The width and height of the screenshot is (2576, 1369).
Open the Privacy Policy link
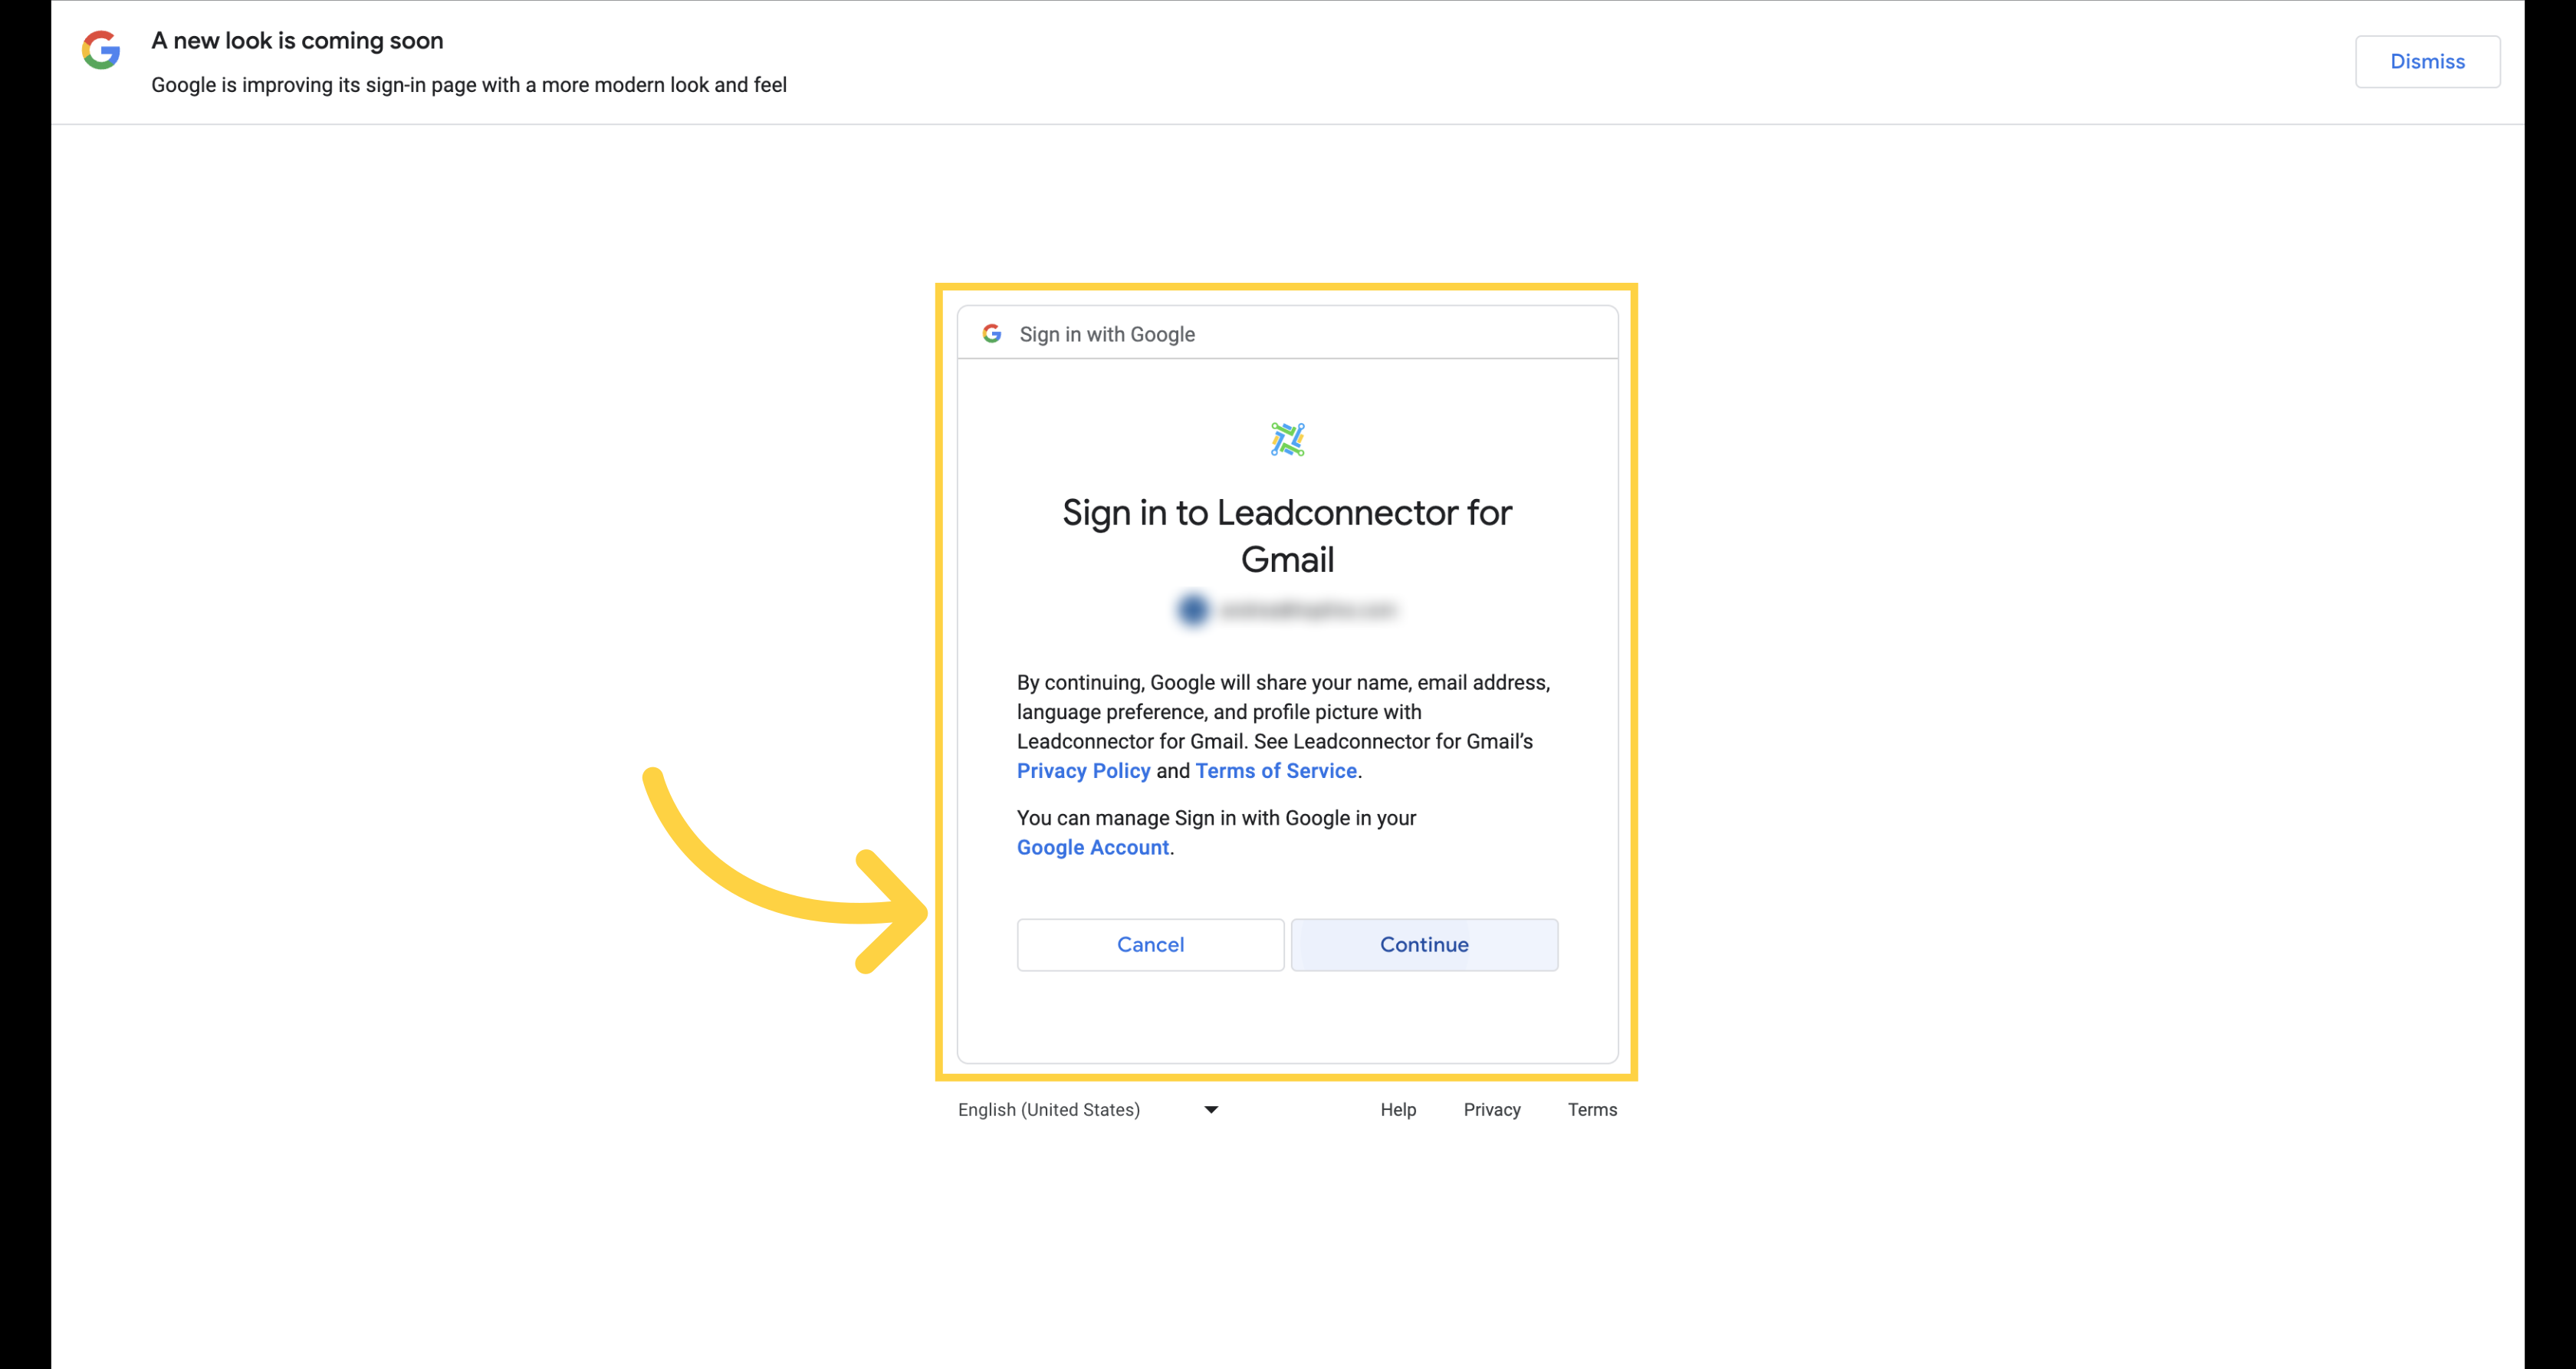pyautogui.click(x=1083, y=771)
